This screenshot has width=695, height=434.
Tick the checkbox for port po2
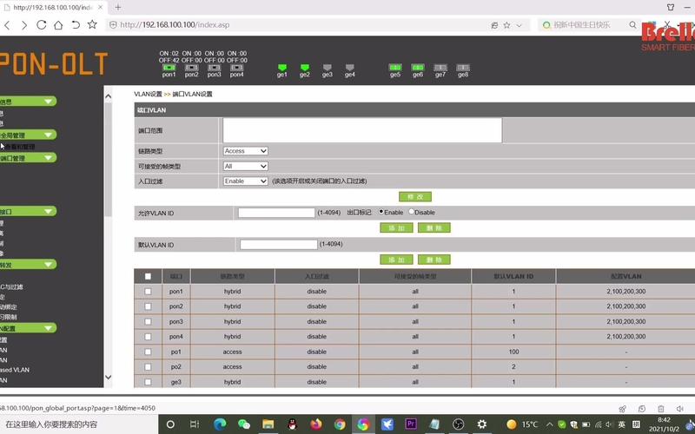148,366
